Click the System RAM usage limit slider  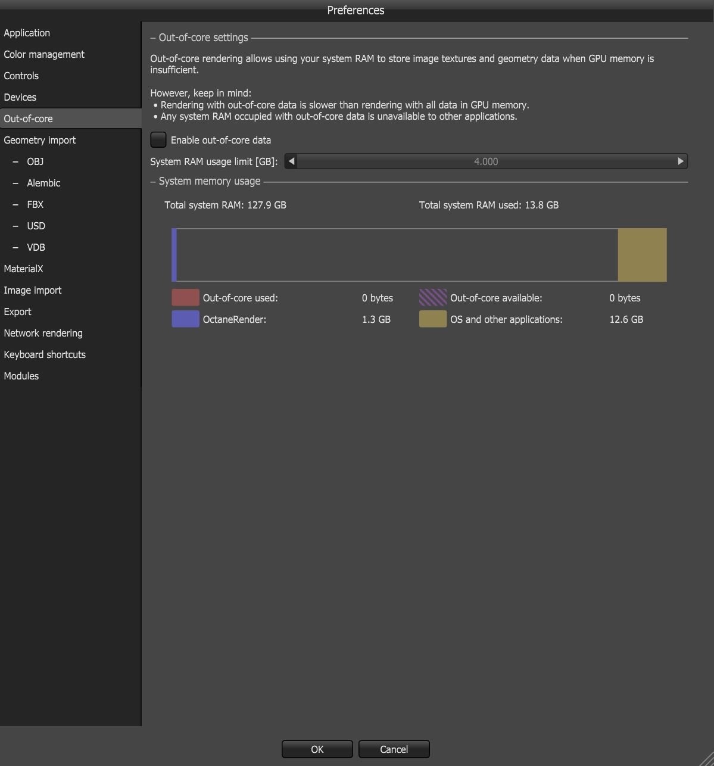tap(485, 161)
